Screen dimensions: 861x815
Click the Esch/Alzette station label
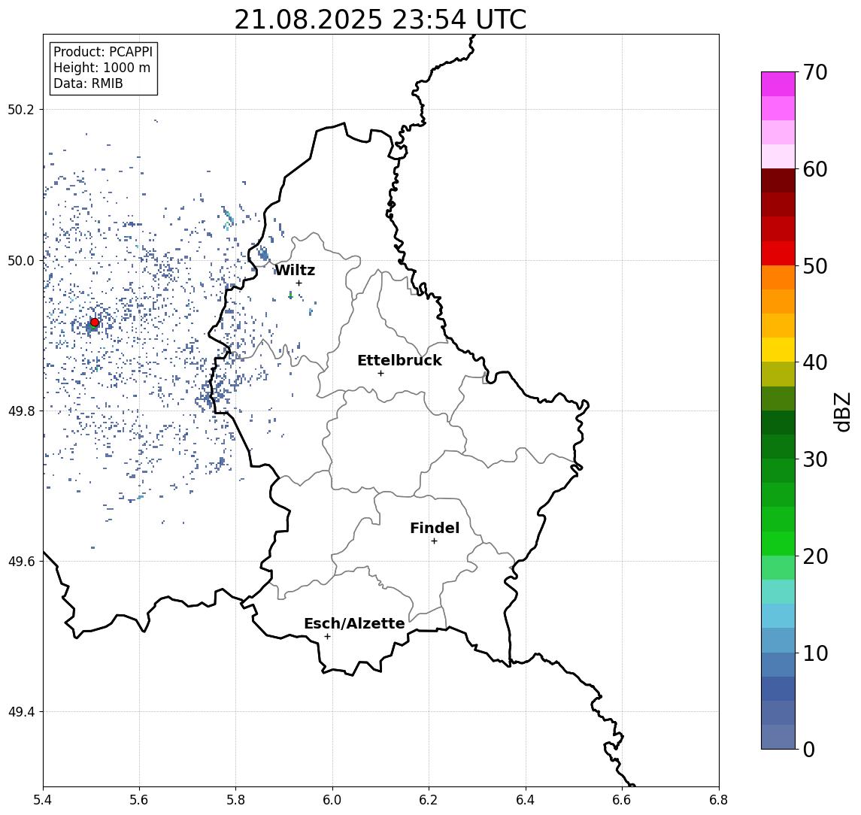pyautogui.click(x=354, y=624)
